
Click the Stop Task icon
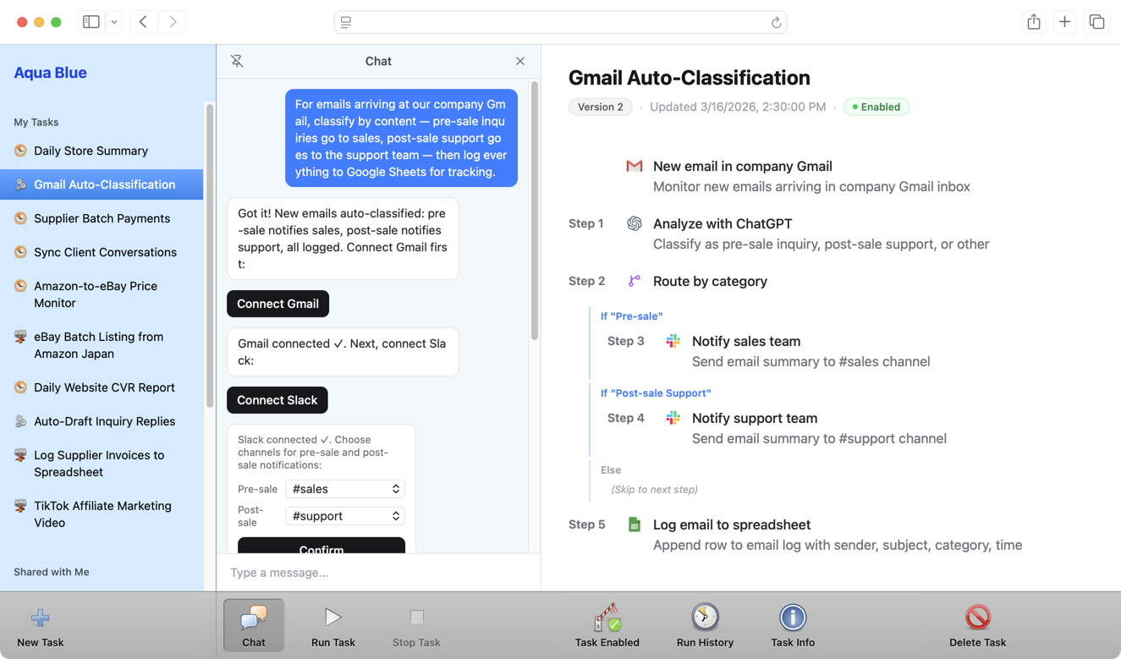416,617
